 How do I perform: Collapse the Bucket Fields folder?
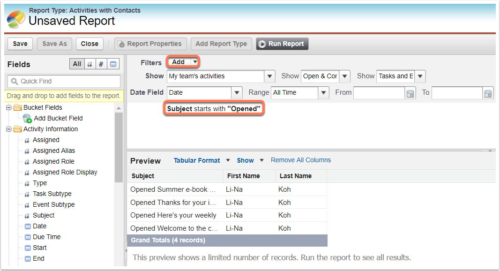[9, 107]
